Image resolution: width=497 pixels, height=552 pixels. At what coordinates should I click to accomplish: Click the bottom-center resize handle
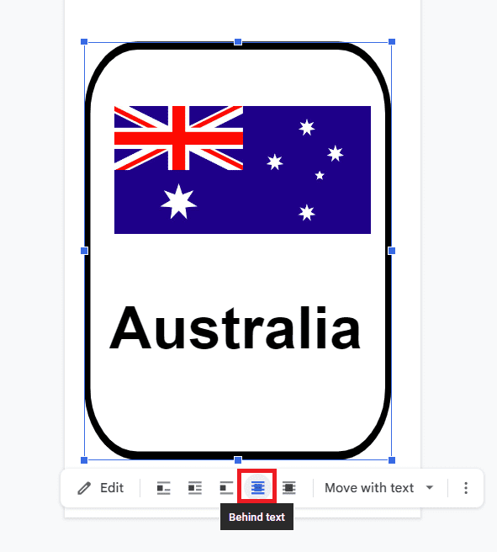click(x=238, y=460)
